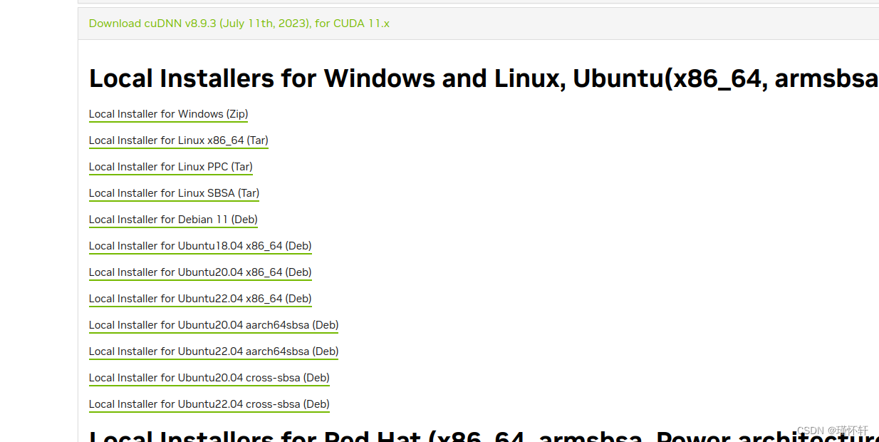Download the Ubuntu20.04 cross-sbsa Deb installer
Image resolution: width=879 pixels, height=442 pixels.
[209, 378]
